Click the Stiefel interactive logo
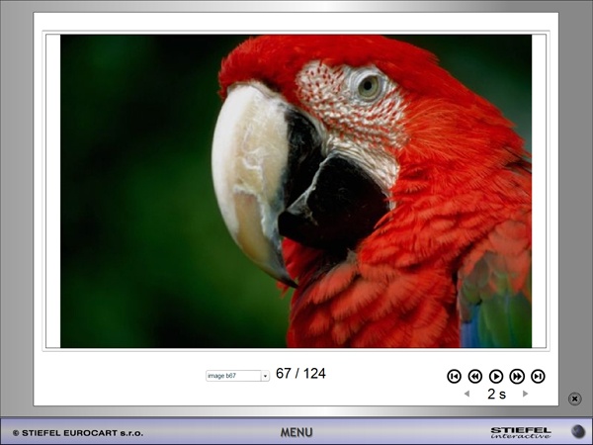 pyautogui.click(x=521, y=432)
